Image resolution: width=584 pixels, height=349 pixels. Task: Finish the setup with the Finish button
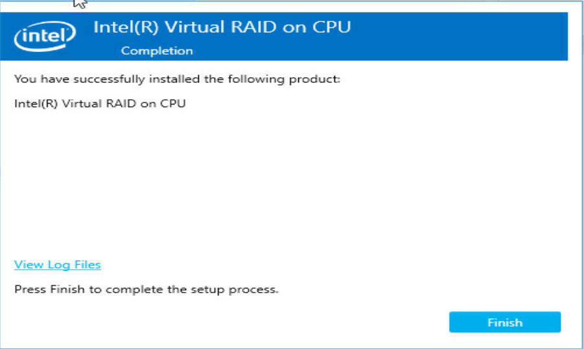click(x=505, y=322)
